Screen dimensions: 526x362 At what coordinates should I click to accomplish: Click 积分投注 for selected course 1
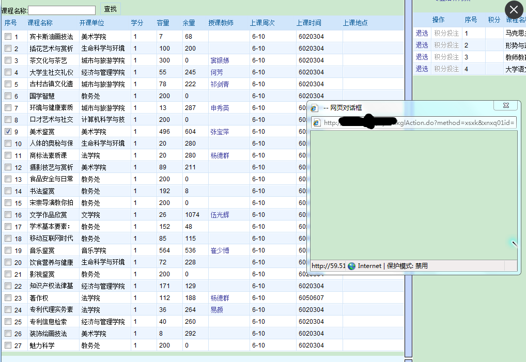click(446, 33)
